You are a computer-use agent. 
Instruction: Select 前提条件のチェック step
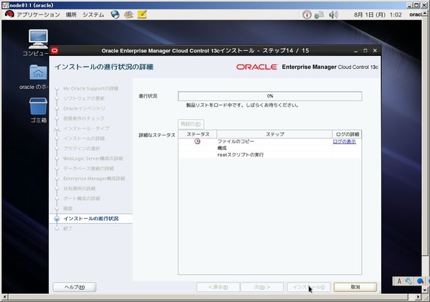(x=84, y=118)
